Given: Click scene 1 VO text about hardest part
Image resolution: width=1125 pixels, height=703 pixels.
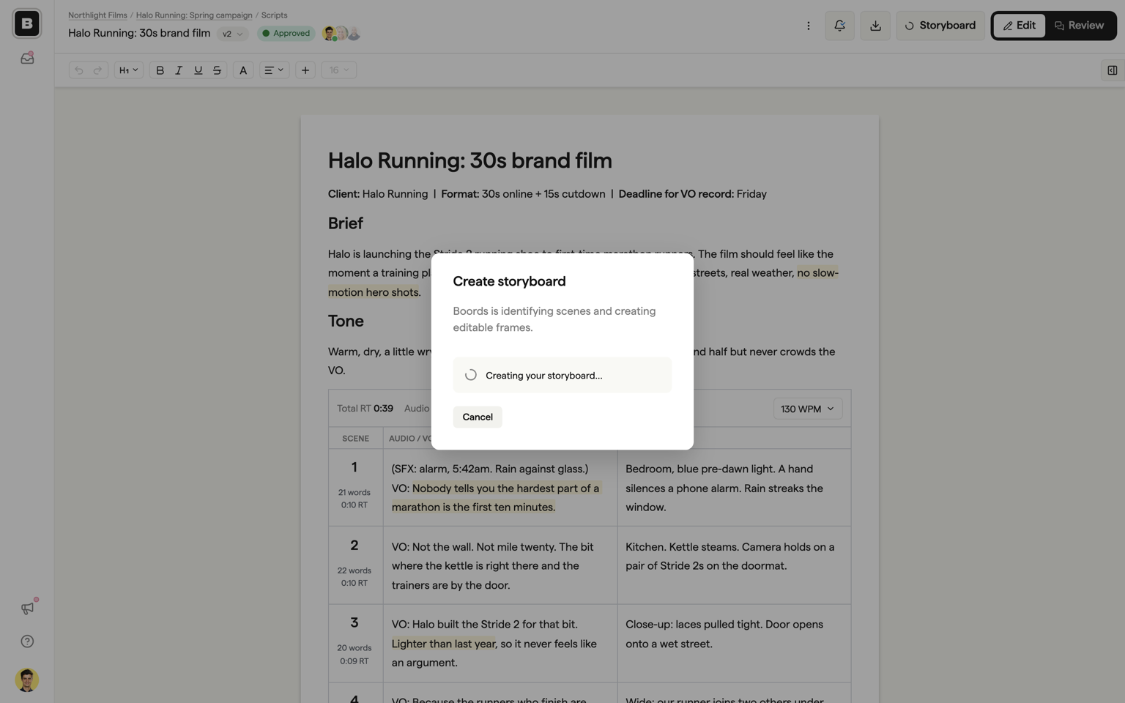Looking at the screenshot, I should click(495, 498).
